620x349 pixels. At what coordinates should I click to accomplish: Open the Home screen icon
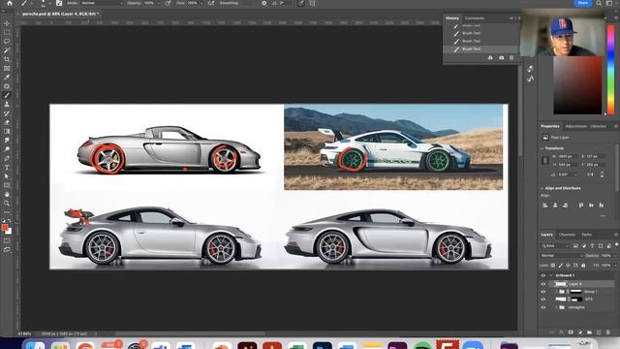coord(10,3)
